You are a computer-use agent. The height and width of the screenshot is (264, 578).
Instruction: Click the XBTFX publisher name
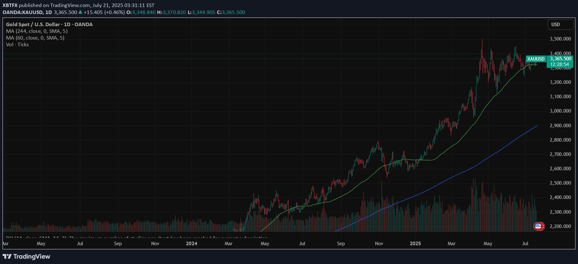point(10,5)
